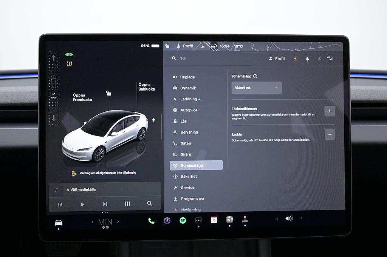Image resolution: width=387 pixels, height=257 pixels.
Task: Select Laddning in the settings sidebar
Action: click(x=188, y=99)
